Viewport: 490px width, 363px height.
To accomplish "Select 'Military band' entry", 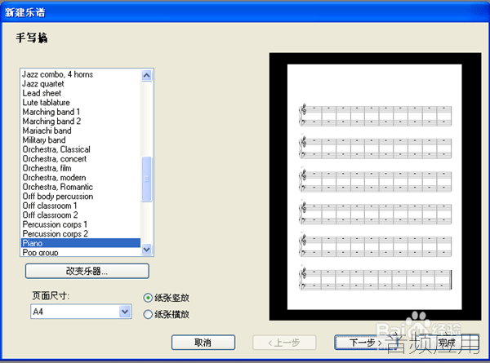I will tap(81, 139).
